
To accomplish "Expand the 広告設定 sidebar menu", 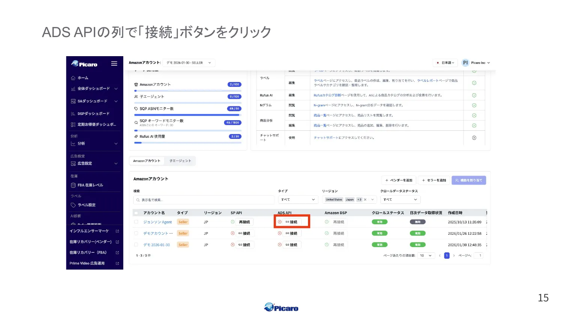I will pos(94,163).
